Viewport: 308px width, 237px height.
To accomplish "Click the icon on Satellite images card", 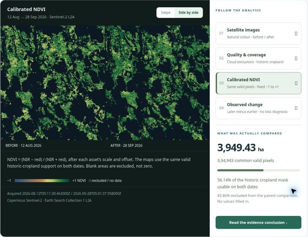I will [x=296, y=34].
